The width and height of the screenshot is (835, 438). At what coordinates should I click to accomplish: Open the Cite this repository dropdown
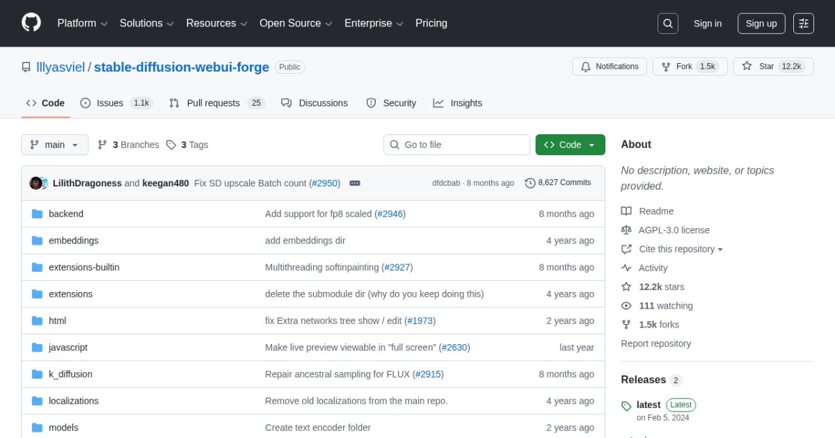click(x=672, y=249)
